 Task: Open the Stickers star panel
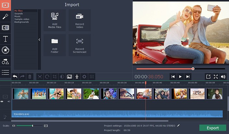coord(5,50)
